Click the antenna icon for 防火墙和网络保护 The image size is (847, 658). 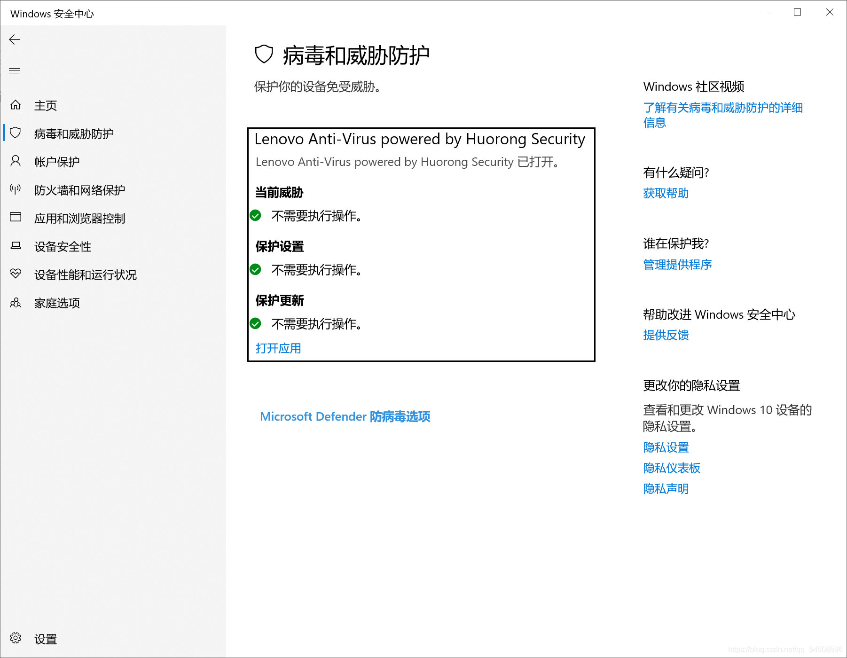(16, 189)
